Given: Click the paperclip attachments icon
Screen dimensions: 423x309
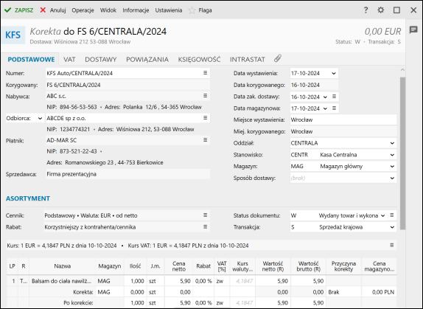Looking at the screenshot, I should (278, 58).
